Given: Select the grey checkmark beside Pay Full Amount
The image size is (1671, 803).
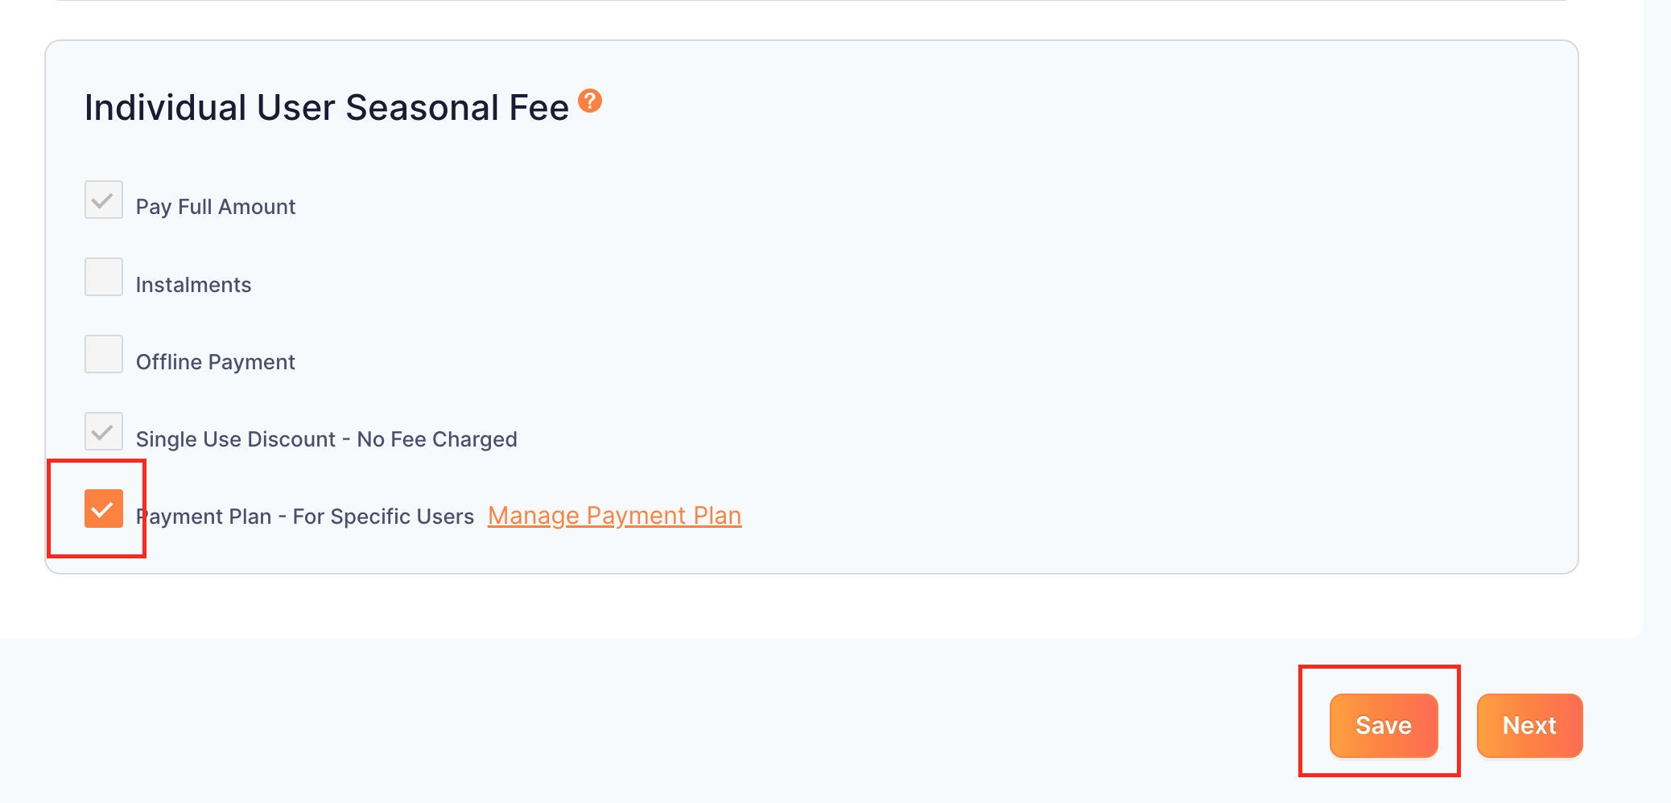Looking at the screenshot, I should coord(103,200).
